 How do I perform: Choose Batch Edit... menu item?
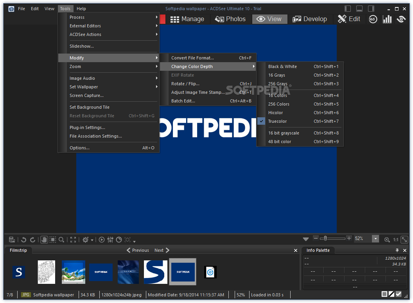(x=208, y=101)
